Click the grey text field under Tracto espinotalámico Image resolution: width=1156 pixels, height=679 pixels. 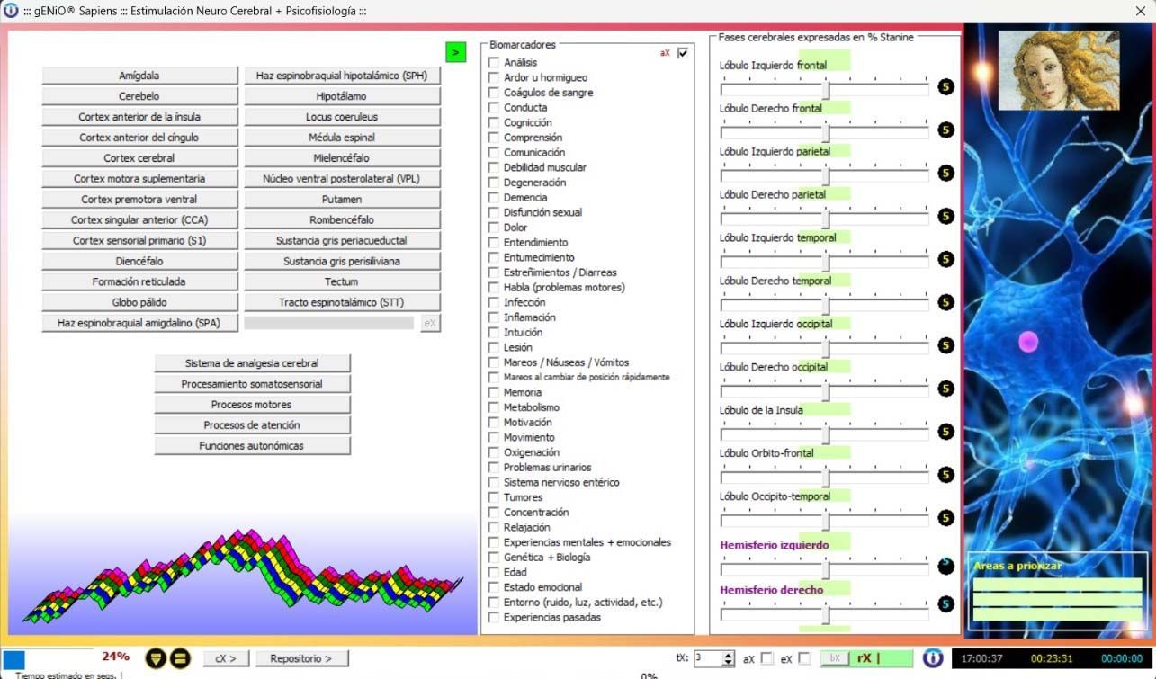[329, 323]
